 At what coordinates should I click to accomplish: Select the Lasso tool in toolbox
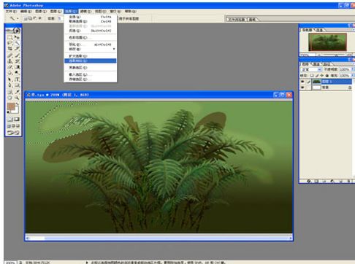[x=9, y=43]
